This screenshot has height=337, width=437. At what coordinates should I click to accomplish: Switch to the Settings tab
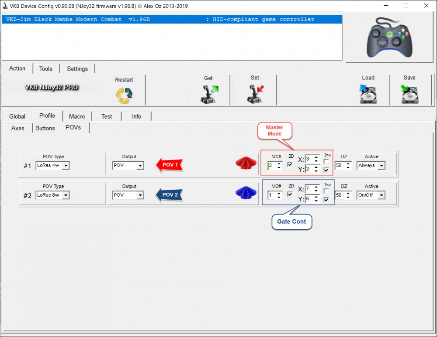pos(77,69)
